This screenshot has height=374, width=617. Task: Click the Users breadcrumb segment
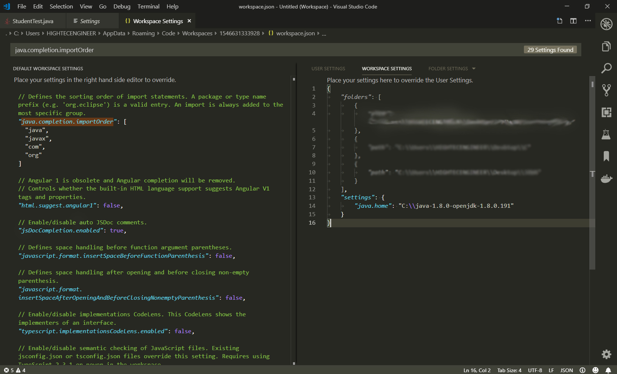[x=32, y=33]
